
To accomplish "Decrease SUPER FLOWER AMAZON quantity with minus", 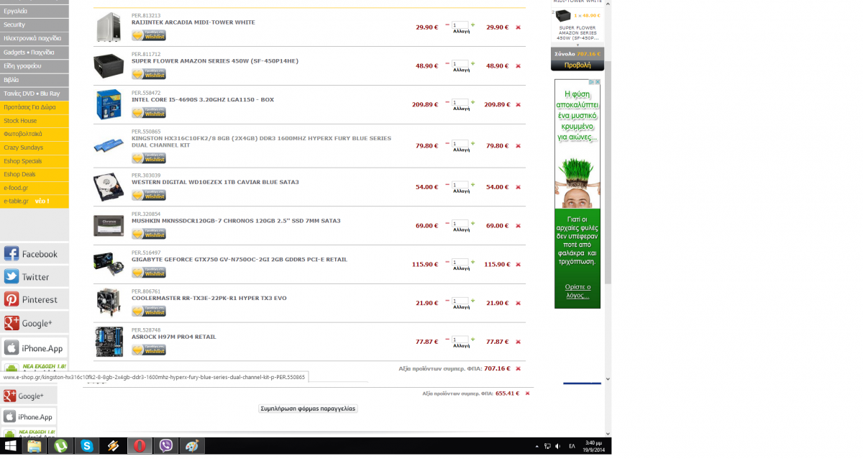I will click(447, 63).
